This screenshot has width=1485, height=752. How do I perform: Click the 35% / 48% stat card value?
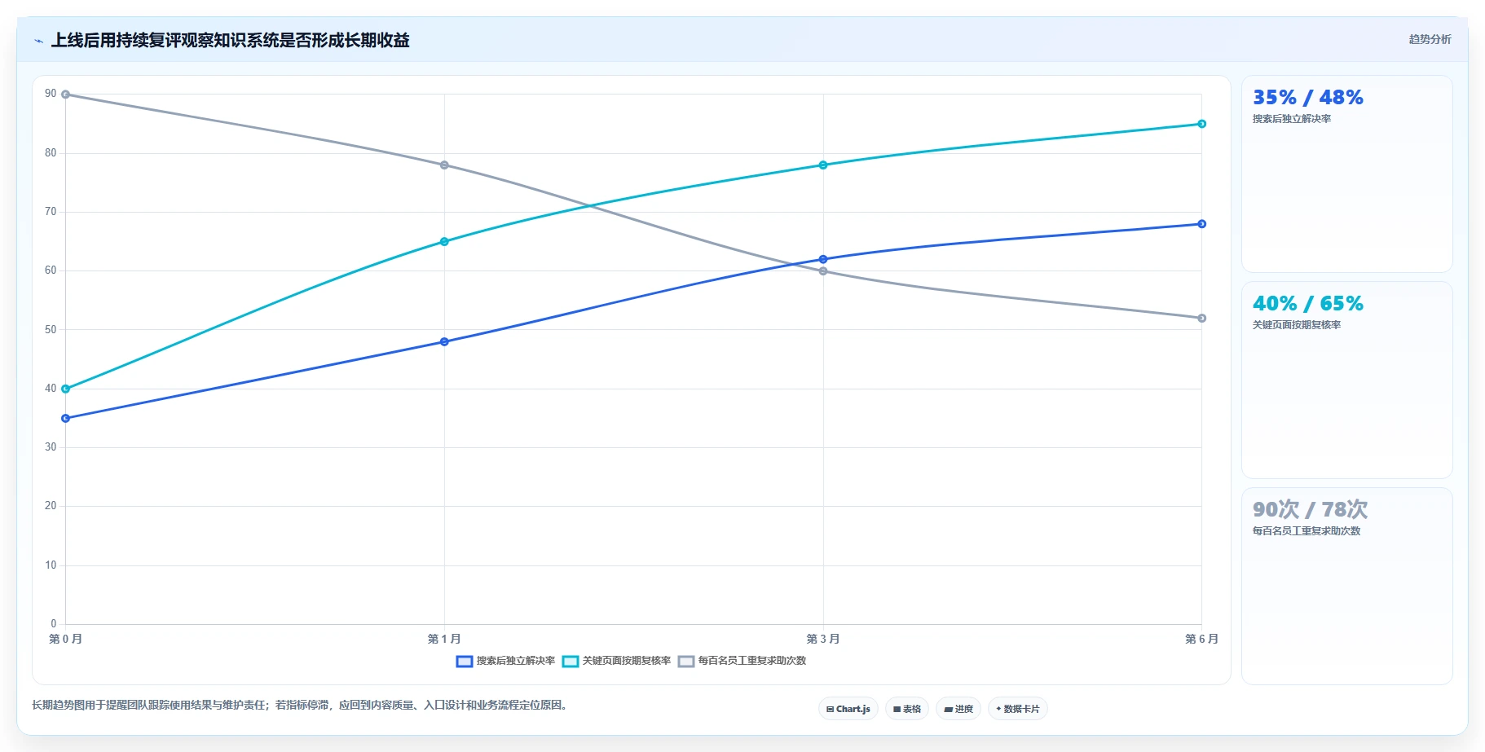coord(1307,98)
